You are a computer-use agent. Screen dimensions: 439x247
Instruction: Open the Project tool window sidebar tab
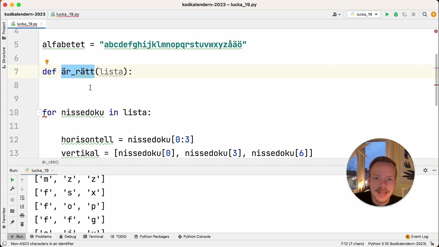4,31
